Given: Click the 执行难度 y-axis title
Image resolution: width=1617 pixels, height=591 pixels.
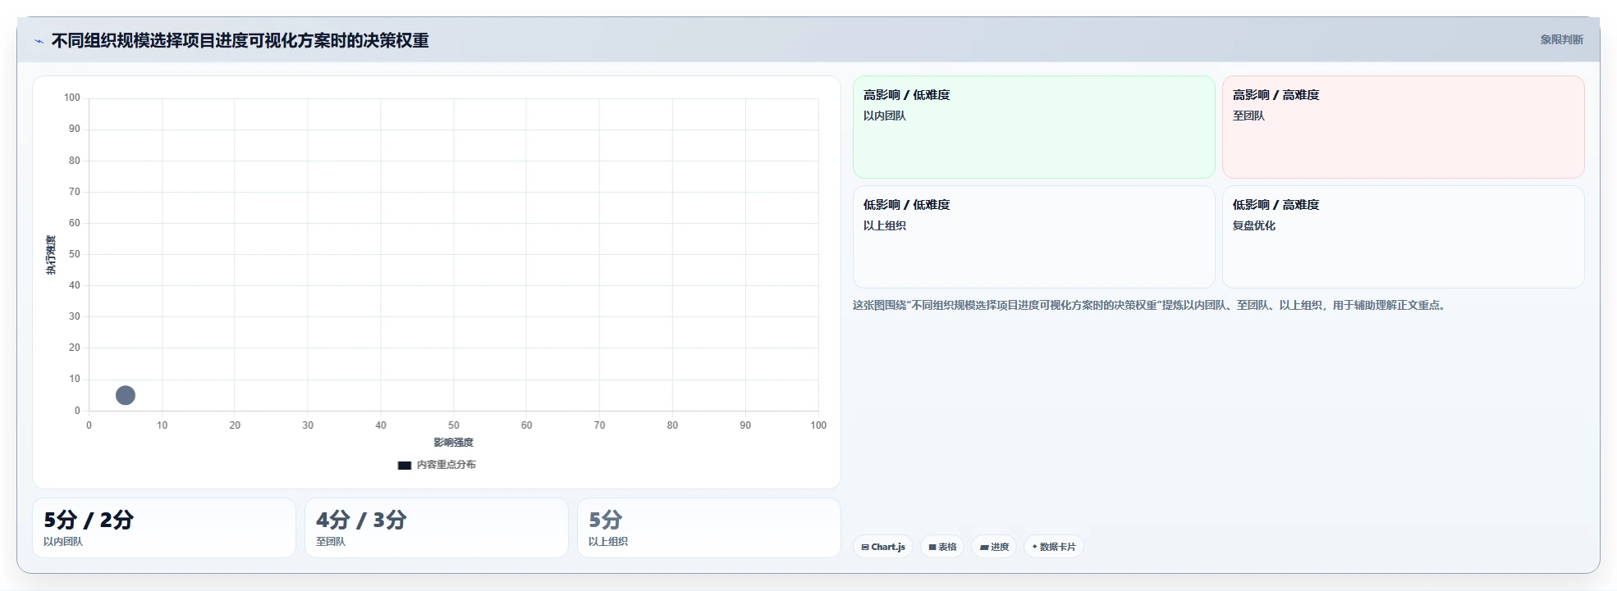Looking at the screenshot, I should click(x=51, y=255).
